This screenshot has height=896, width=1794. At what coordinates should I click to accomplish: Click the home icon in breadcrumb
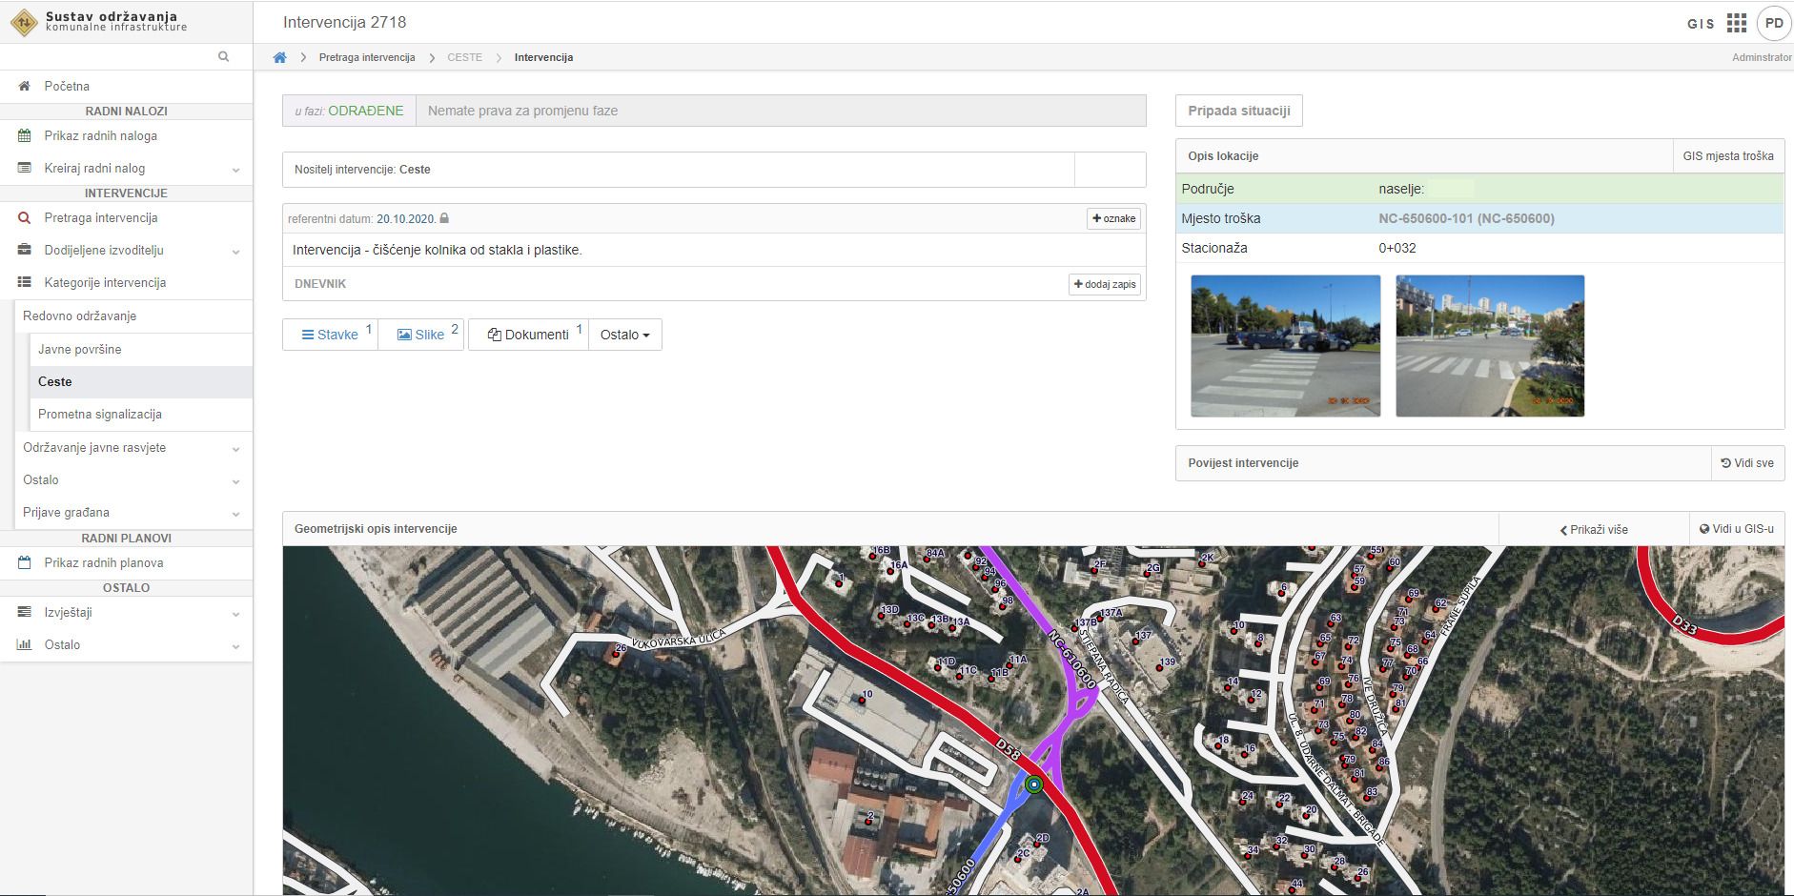pos(279,57)
